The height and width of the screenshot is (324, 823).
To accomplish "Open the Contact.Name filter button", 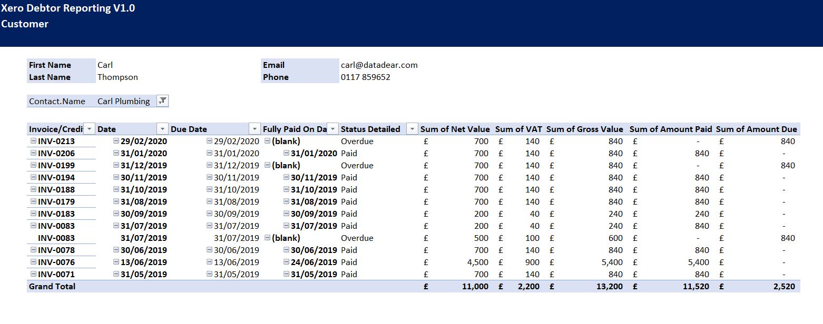I will coord(163,101).
